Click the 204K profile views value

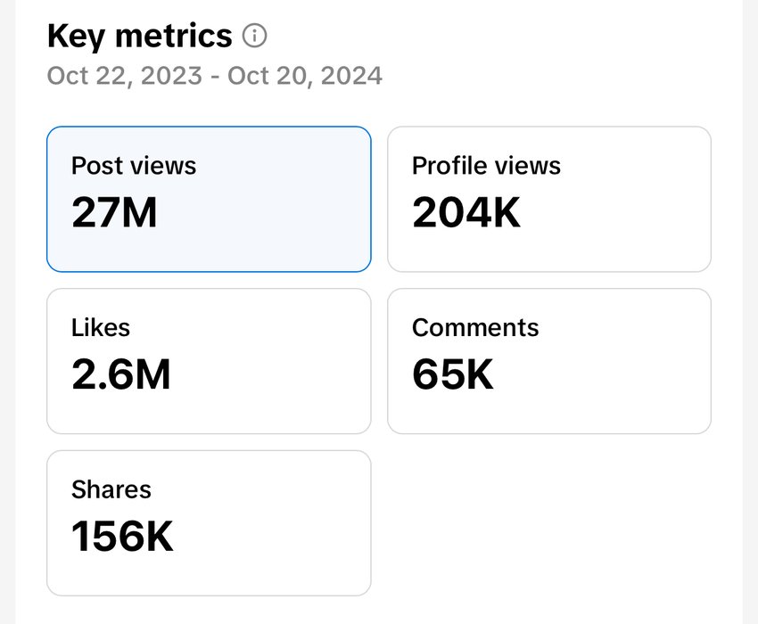[466, 214]
